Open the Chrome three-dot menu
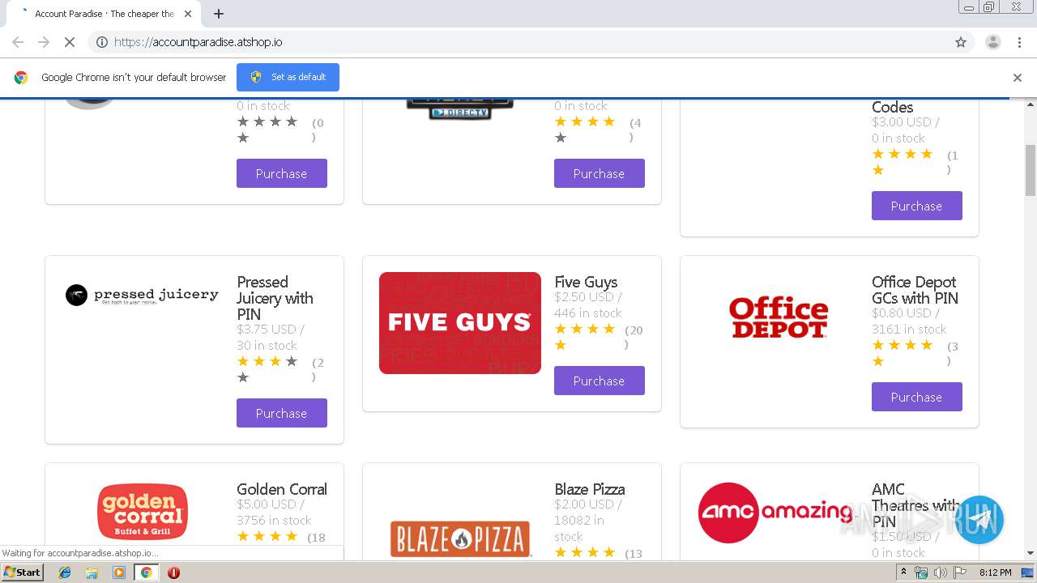The width and height of the screenshot is (1037, 583). 1019,42
